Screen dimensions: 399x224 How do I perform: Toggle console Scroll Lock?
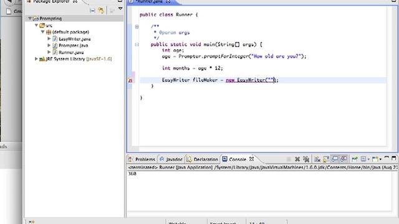coord(326,159)
